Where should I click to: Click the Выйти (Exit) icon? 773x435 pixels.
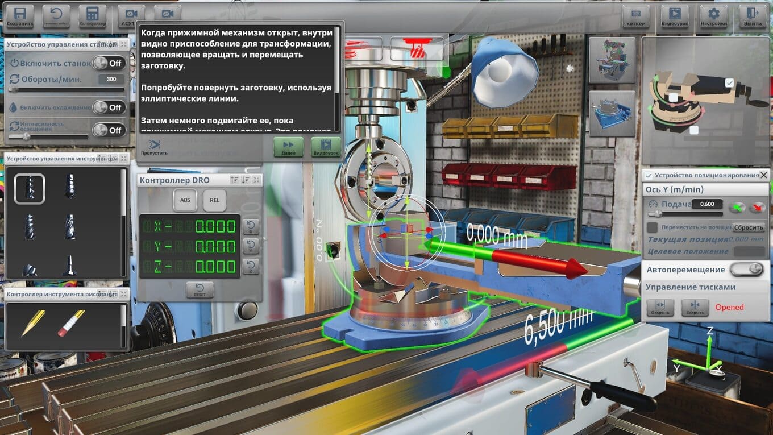coord(753,16)
